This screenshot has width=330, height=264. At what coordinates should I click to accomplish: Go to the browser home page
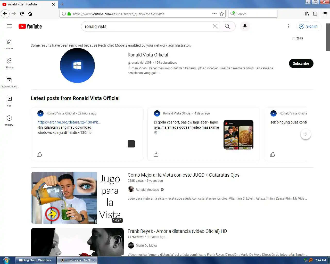point(30,14)
